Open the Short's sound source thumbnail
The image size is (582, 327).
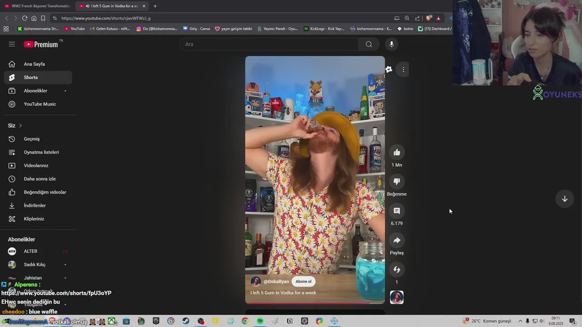pos(397,297)
